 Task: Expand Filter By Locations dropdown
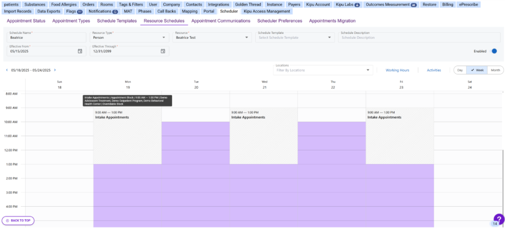(368, 70)
